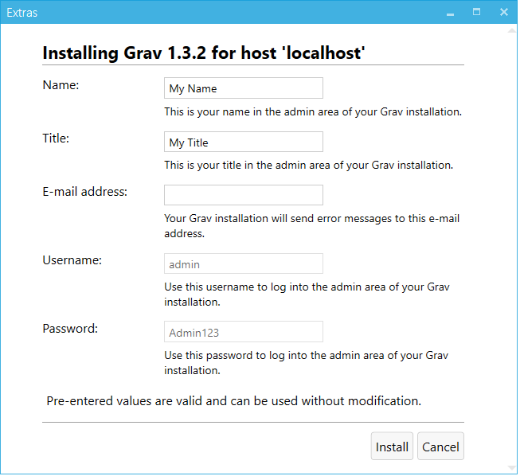520x476 pixels.
Task: Click the Install button
Action: click(x=393, y=447)
